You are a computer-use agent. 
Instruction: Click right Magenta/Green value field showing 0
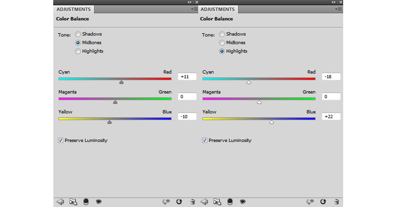coord(331,96)
